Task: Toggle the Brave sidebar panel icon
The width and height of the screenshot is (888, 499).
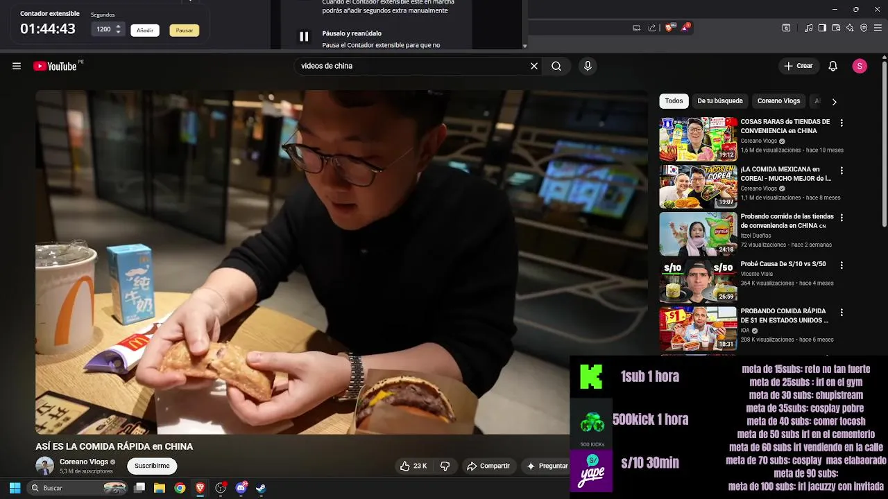Action: [x=822, y=28]
